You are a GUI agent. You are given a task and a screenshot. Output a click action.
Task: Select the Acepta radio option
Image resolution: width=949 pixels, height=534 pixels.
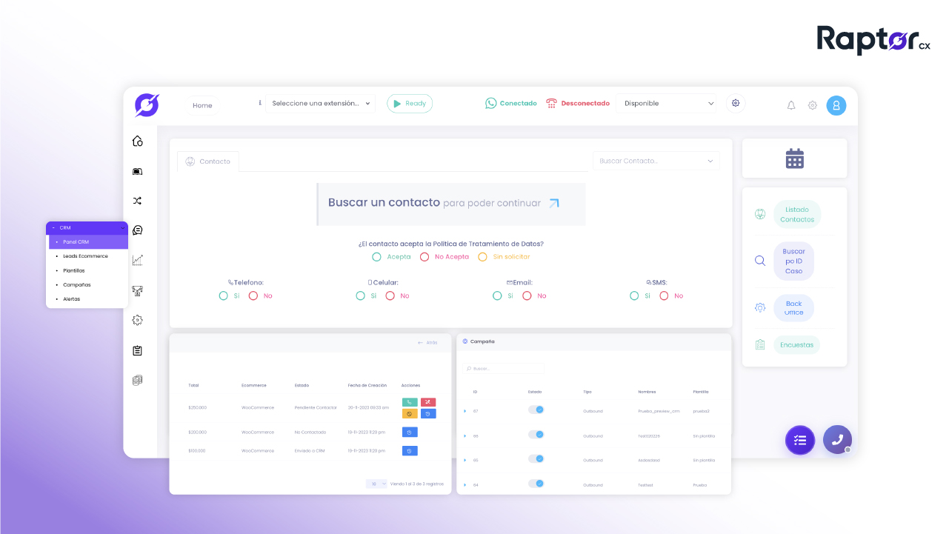pos(376,257)
